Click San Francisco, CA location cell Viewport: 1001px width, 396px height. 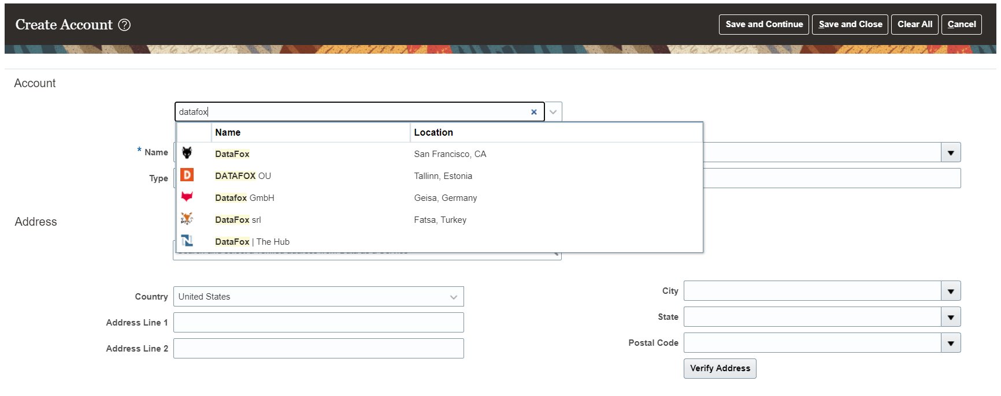coord(450,154)
